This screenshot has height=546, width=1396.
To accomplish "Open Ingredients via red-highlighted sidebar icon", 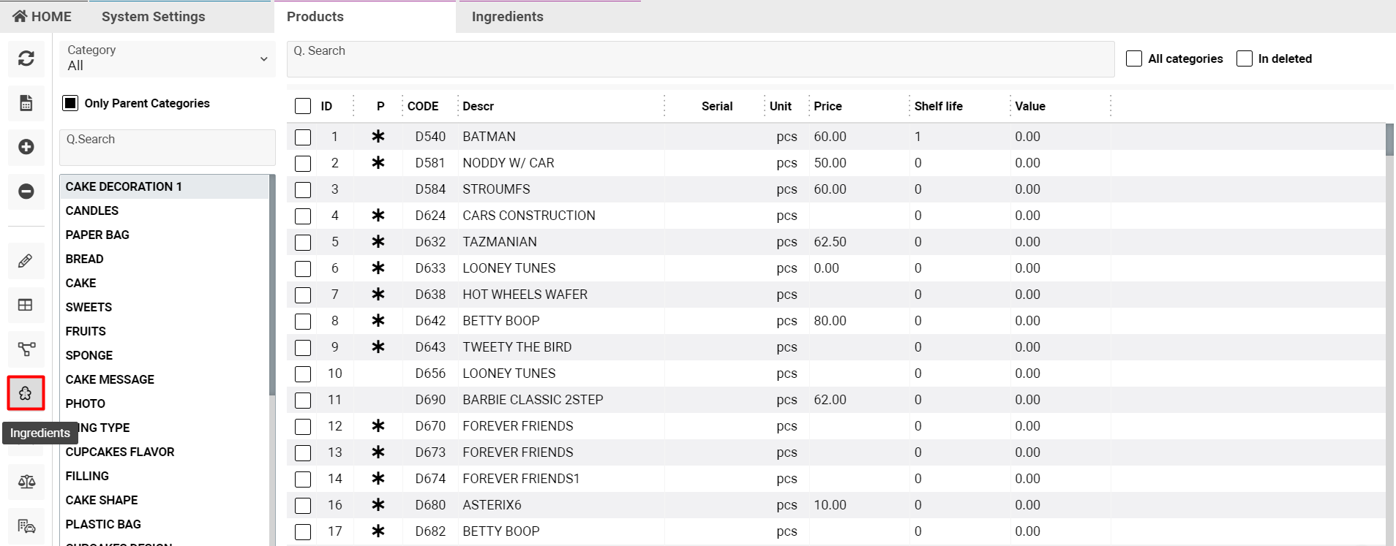I will click(26, 393).
